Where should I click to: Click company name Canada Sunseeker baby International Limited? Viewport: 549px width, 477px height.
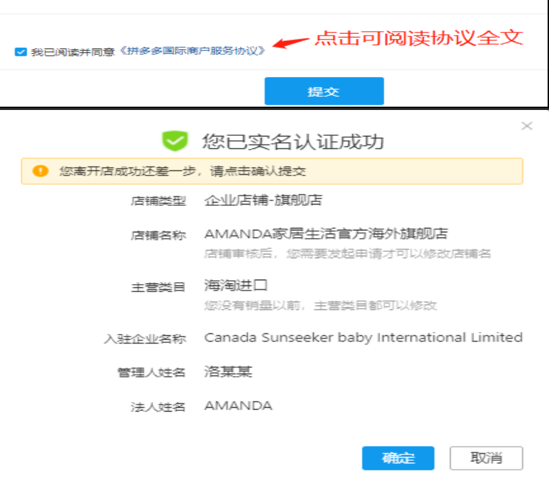[x=363, y=337]
